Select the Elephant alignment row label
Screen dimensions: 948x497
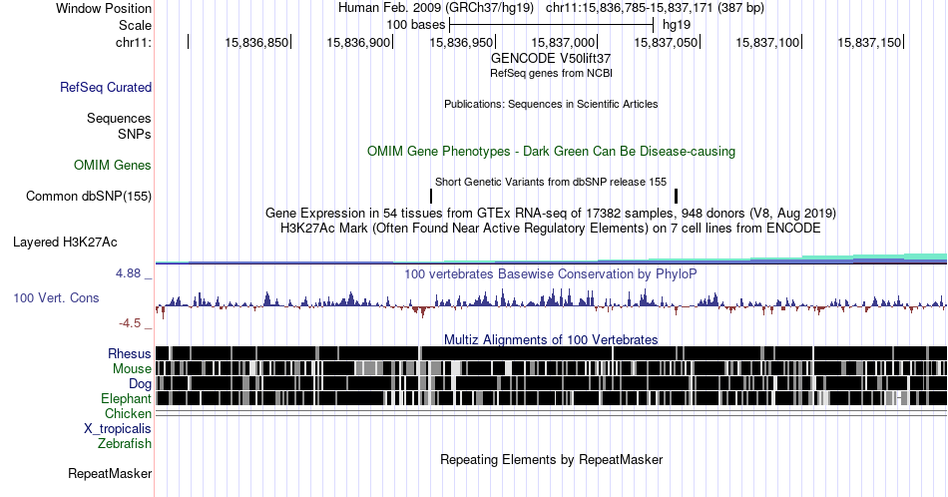(127, 398)
